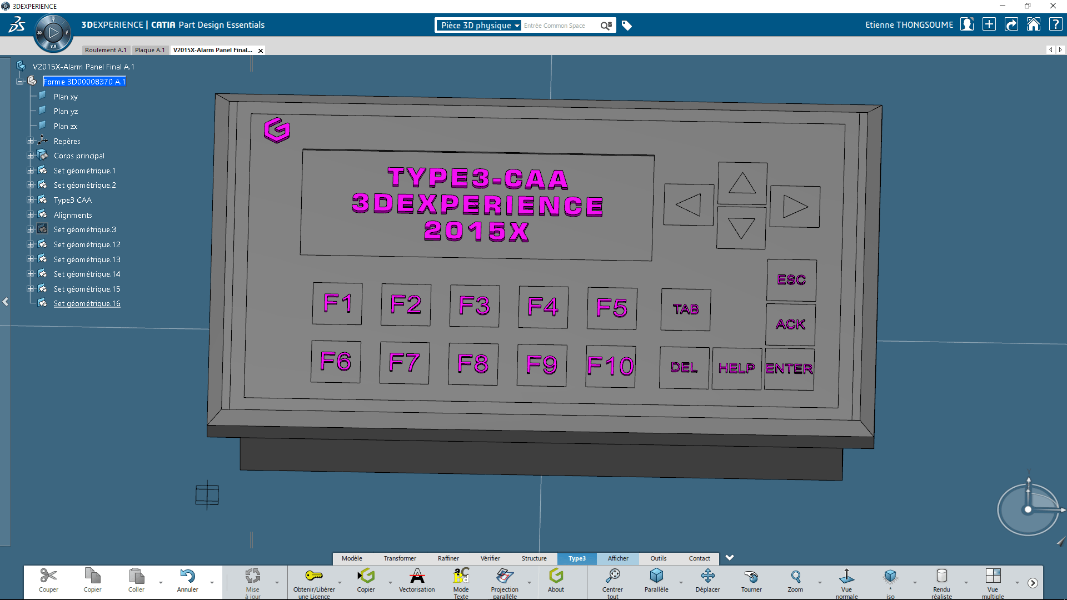
Task: Open the Contact tab
Action: click(700, 558)
